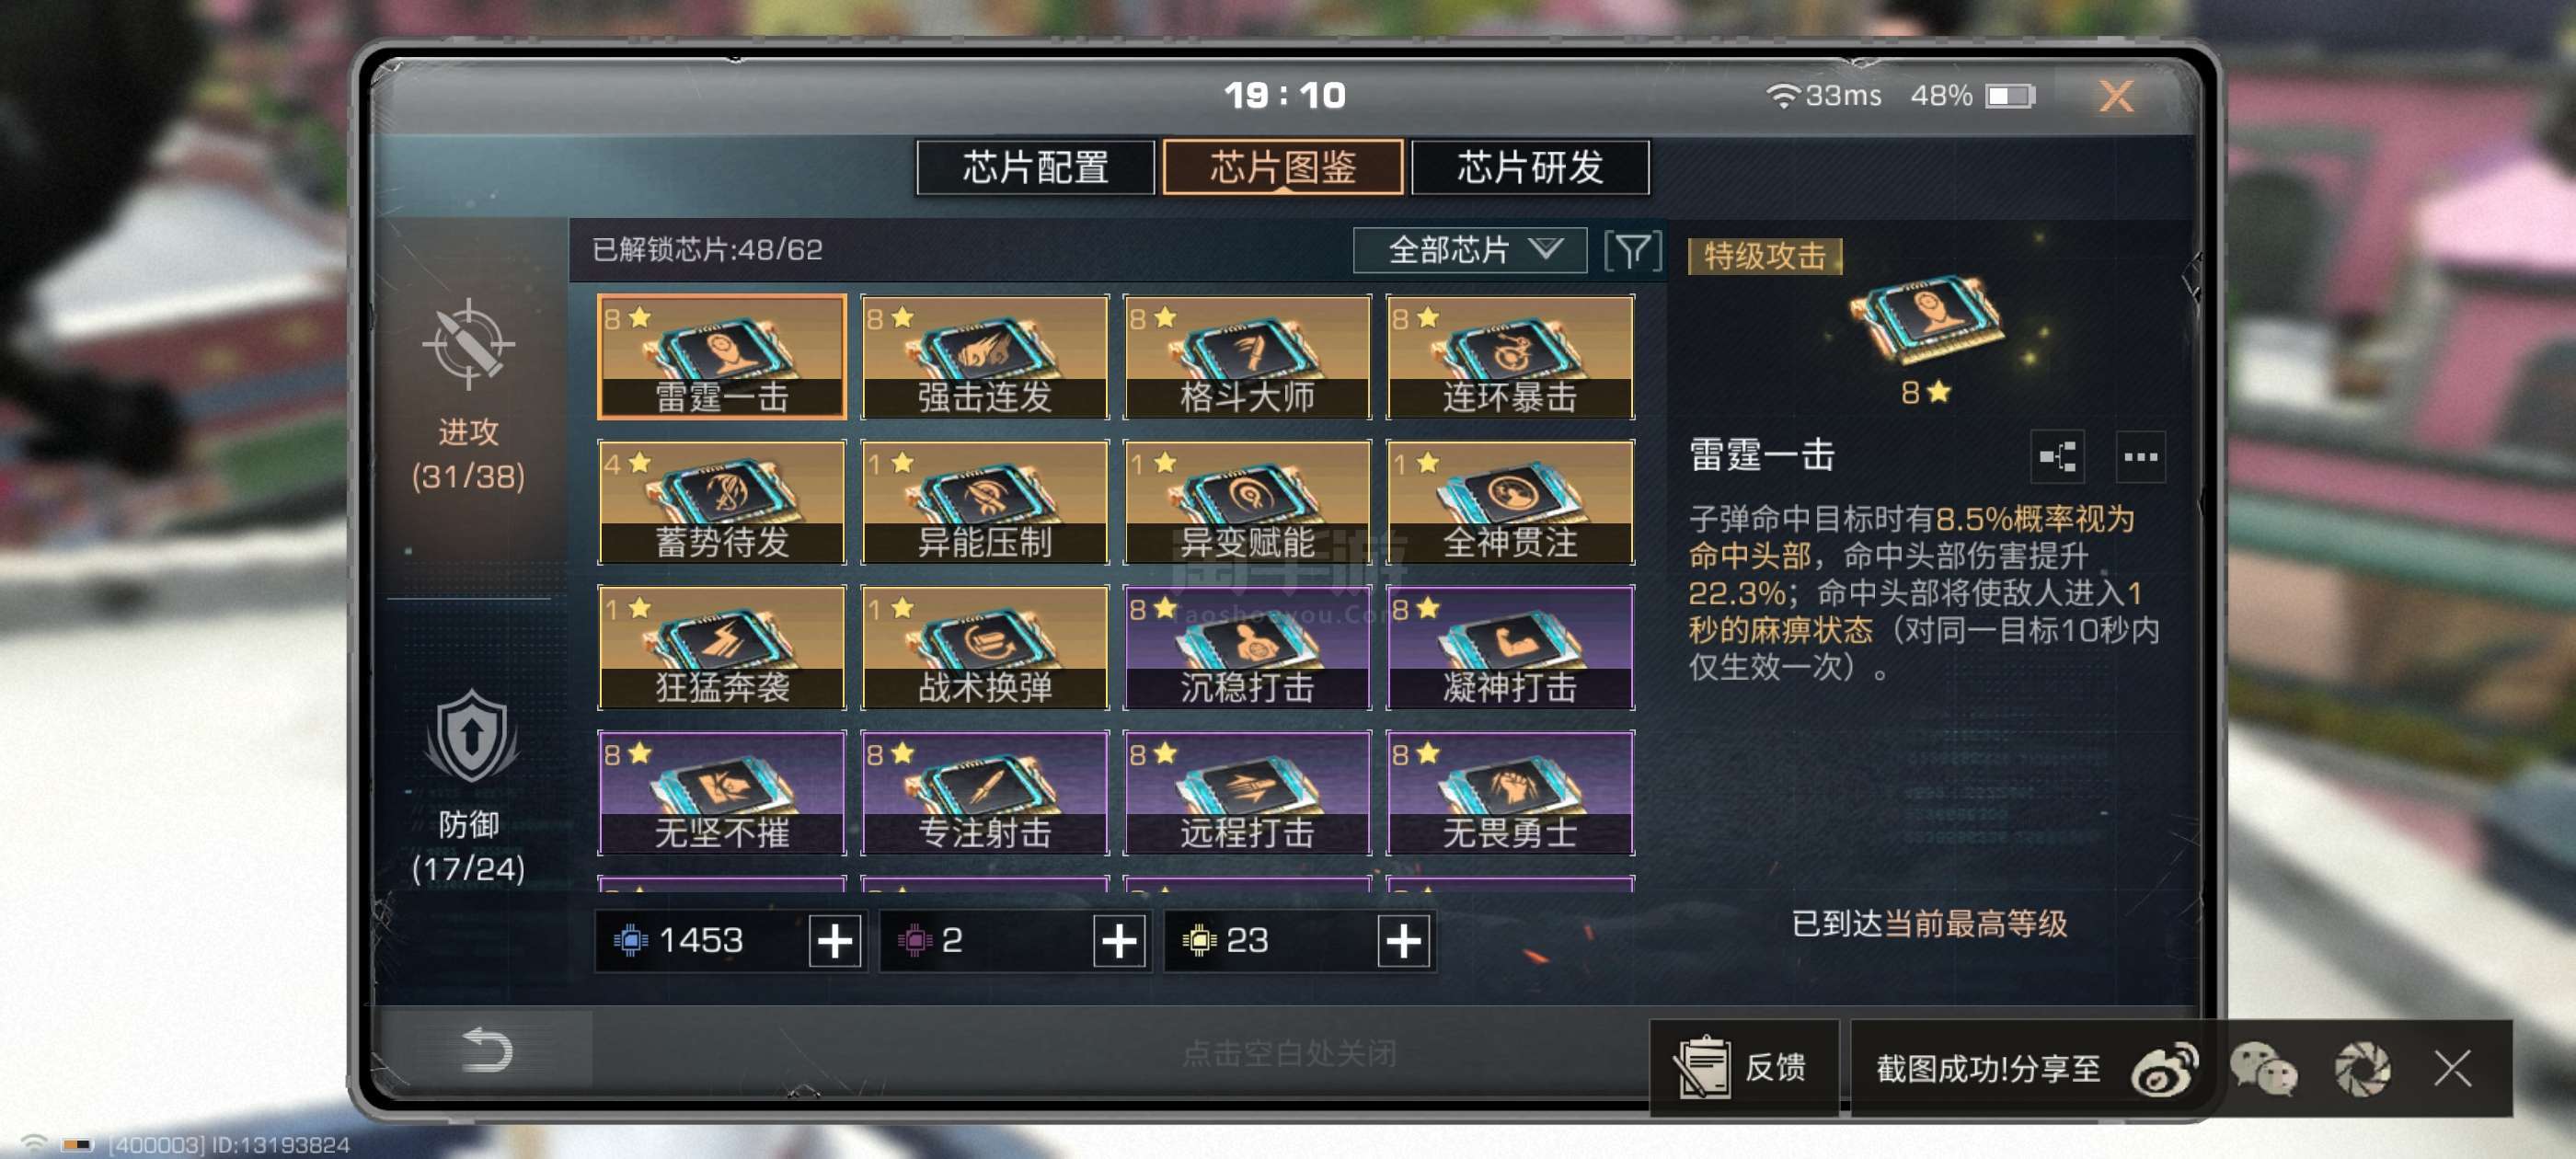Share screenshot to WeChat

(2264, 1068)
